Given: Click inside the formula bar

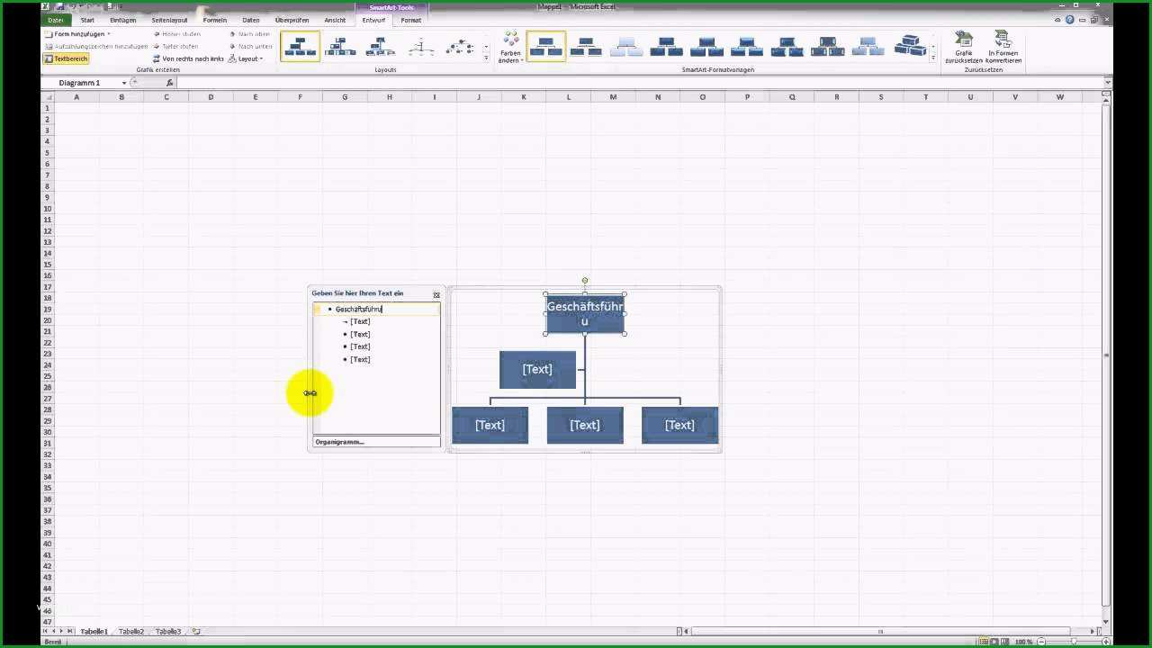Looking at the screenshot, I should coord(639,83).
